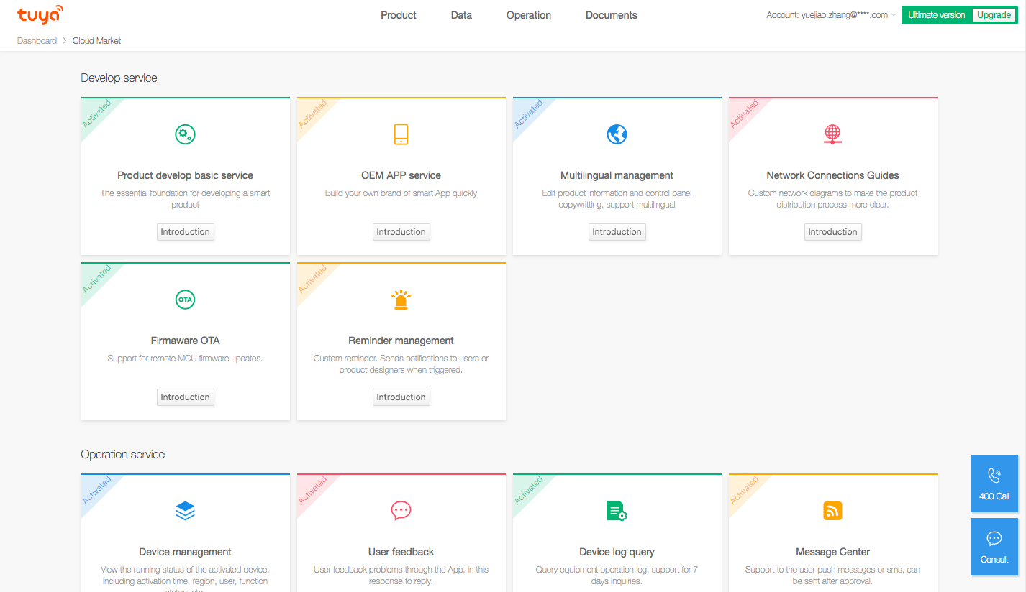Image resolution: width=1026 pixels, height=592 pixels.
Task: Open the Documents menu
Action: (612, 15)
